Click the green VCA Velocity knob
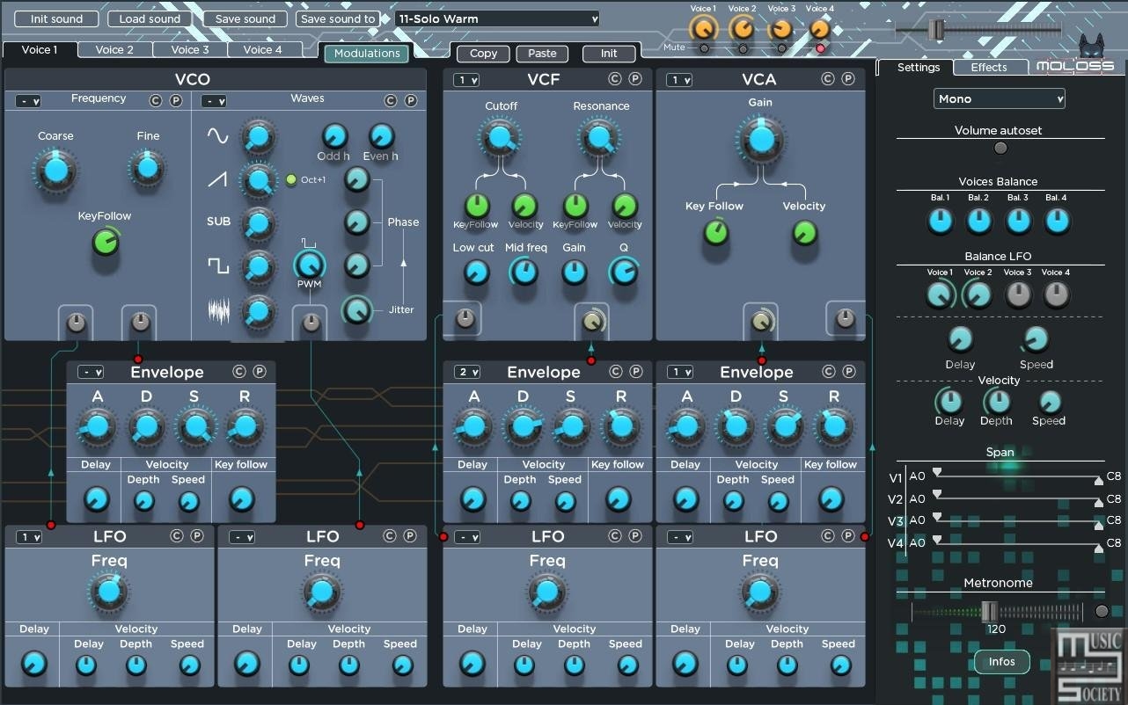 pyautogui.click(x=804, y=233)
